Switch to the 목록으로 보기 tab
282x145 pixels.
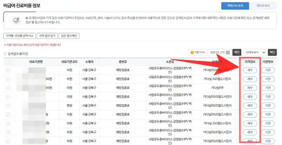point(235,6)
